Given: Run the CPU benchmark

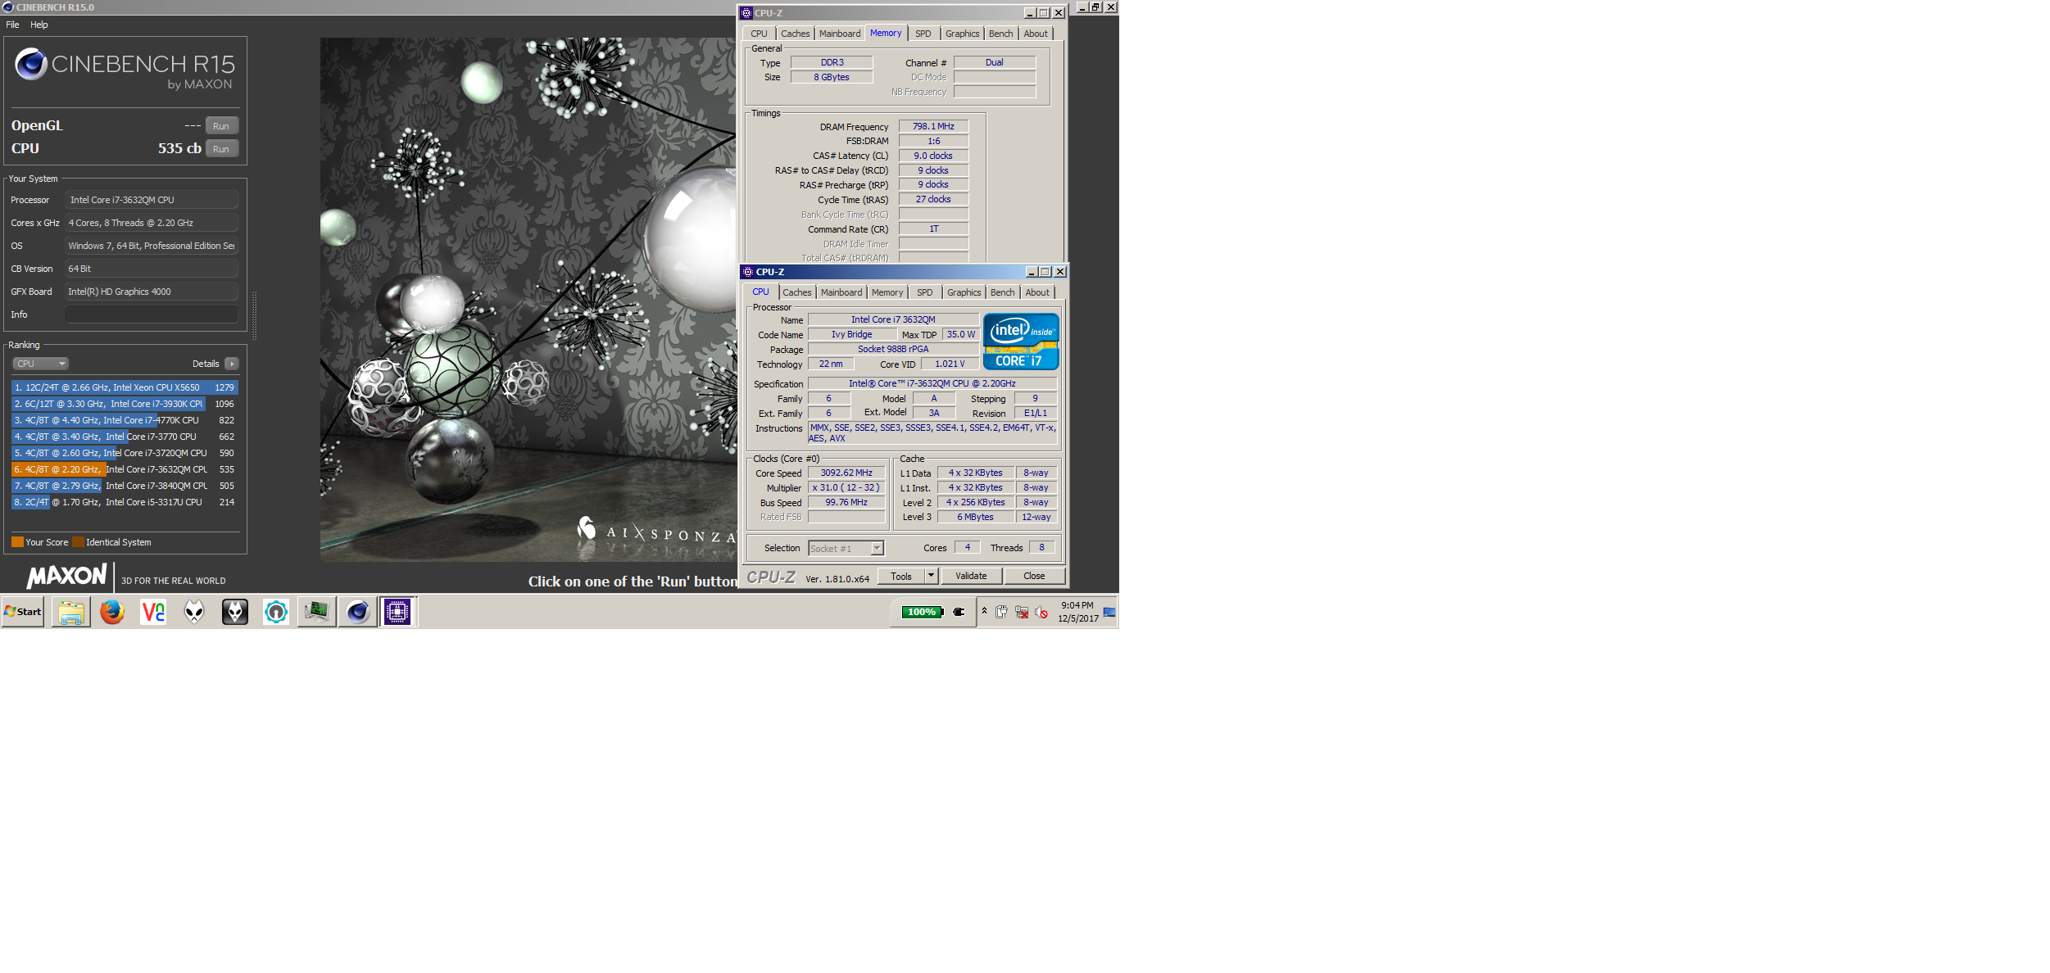Looking at the screenshot, I should tap(221, 148).
